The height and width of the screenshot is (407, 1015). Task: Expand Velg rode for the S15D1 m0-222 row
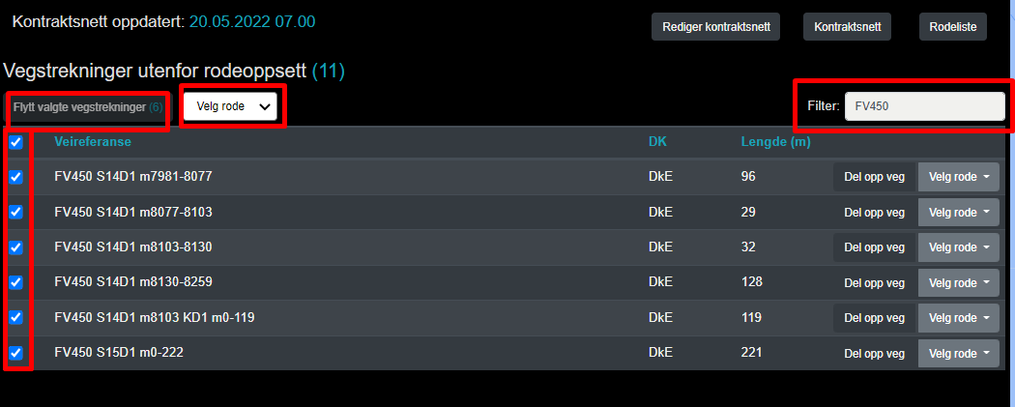pyautogui.click(x=958, y=354)
